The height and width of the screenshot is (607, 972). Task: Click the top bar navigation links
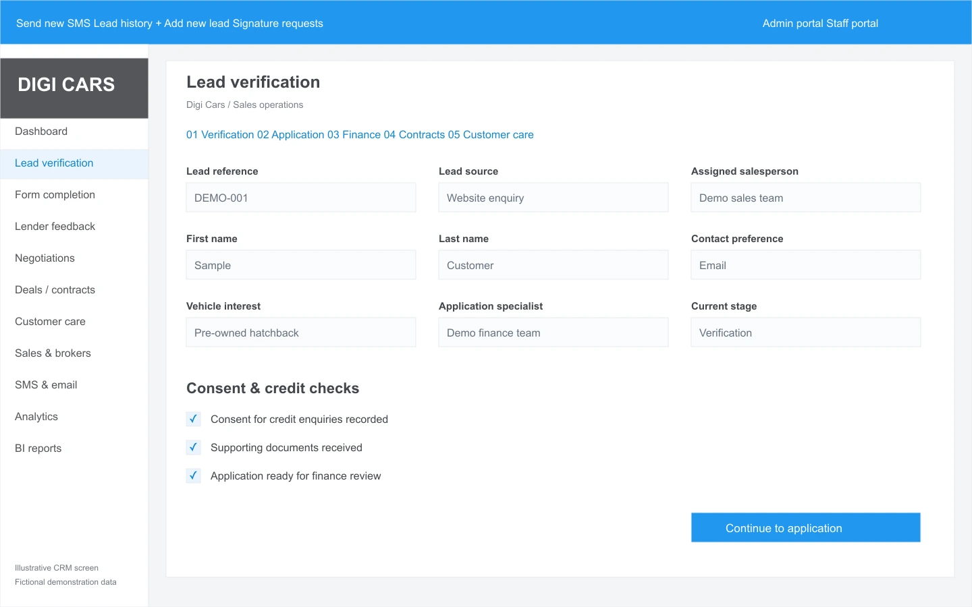click(169, 24)
